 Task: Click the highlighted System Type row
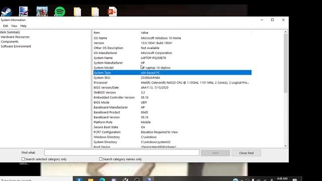(172, 72)
